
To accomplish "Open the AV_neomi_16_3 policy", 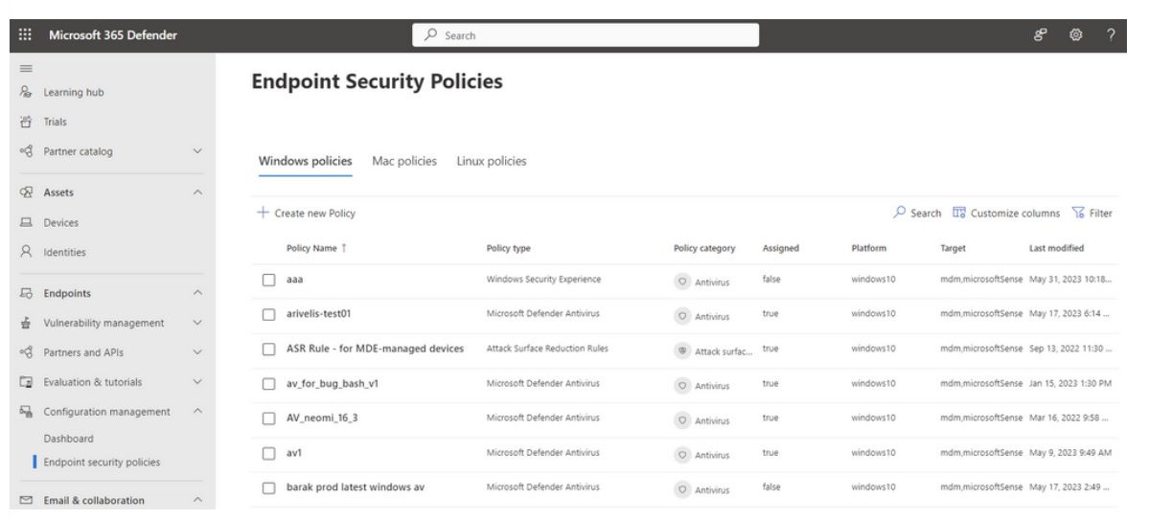I will 322,417.
